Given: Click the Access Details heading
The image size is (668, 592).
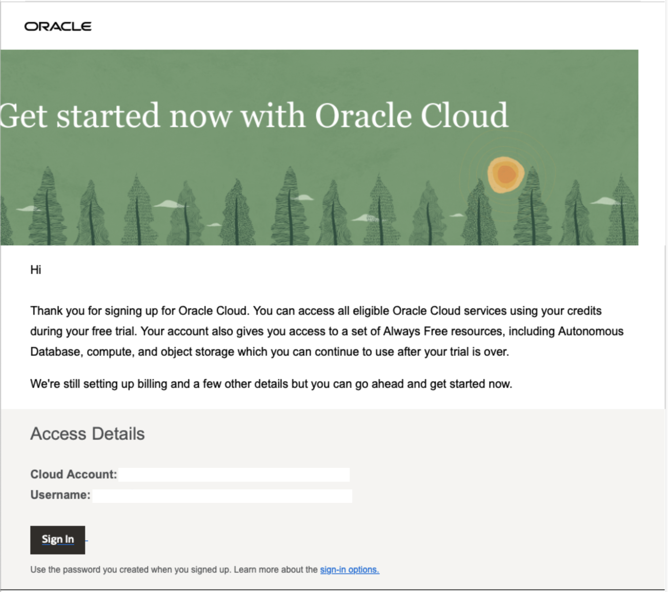Looking at the screenshot, I should 87,434.
